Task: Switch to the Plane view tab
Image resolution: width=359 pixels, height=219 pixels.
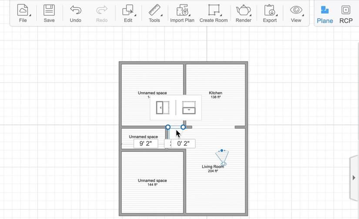Action: pos(325,15)
